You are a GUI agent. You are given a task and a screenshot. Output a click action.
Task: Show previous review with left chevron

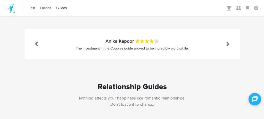(37, 44)
